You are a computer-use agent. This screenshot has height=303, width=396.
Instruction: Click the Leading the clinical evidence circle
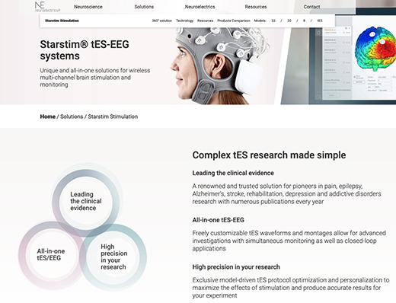click(x=86, y=202)
